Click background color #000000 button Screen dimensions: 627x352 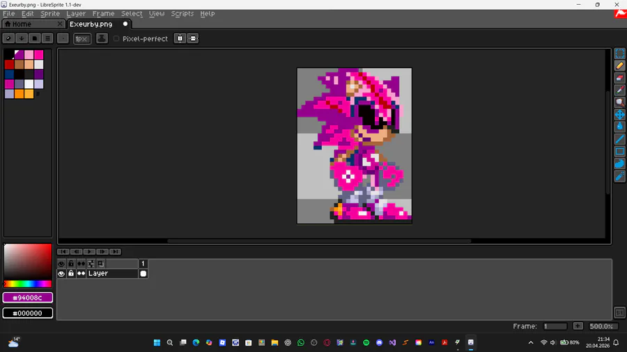pos(28,313)
